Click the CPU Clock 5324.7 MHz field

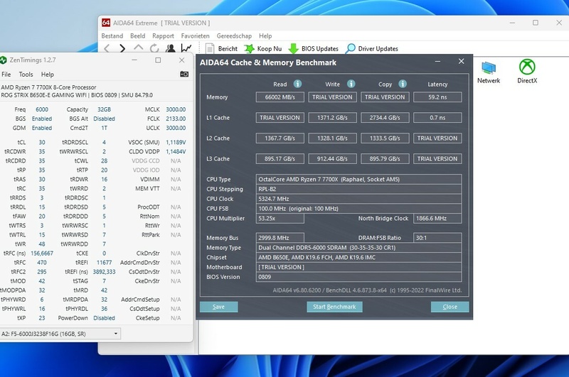click(358, 199)
